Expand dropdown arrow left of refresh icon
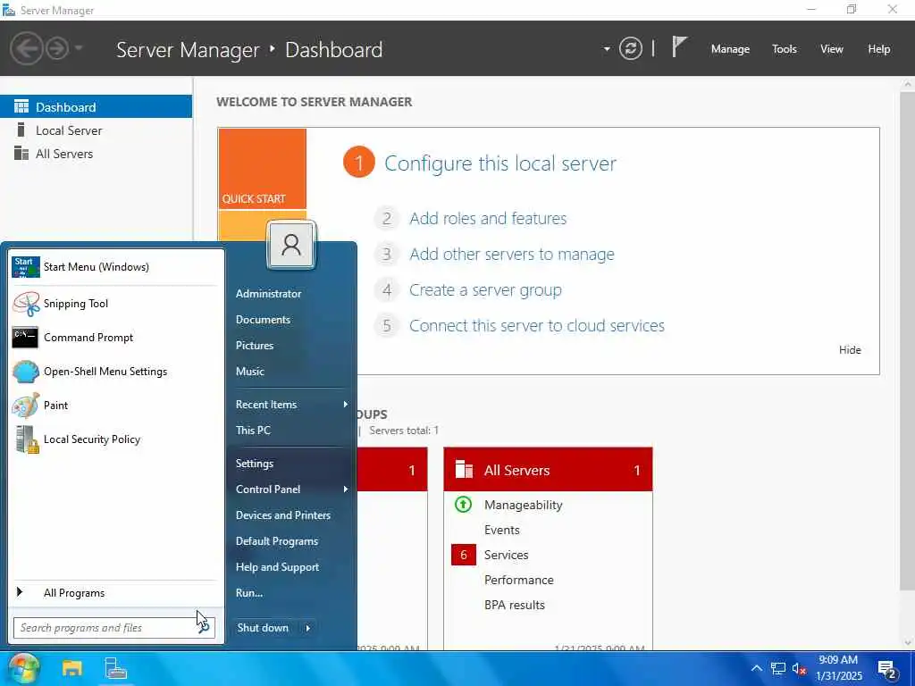915x686 pixels. (x=607, y=49)
